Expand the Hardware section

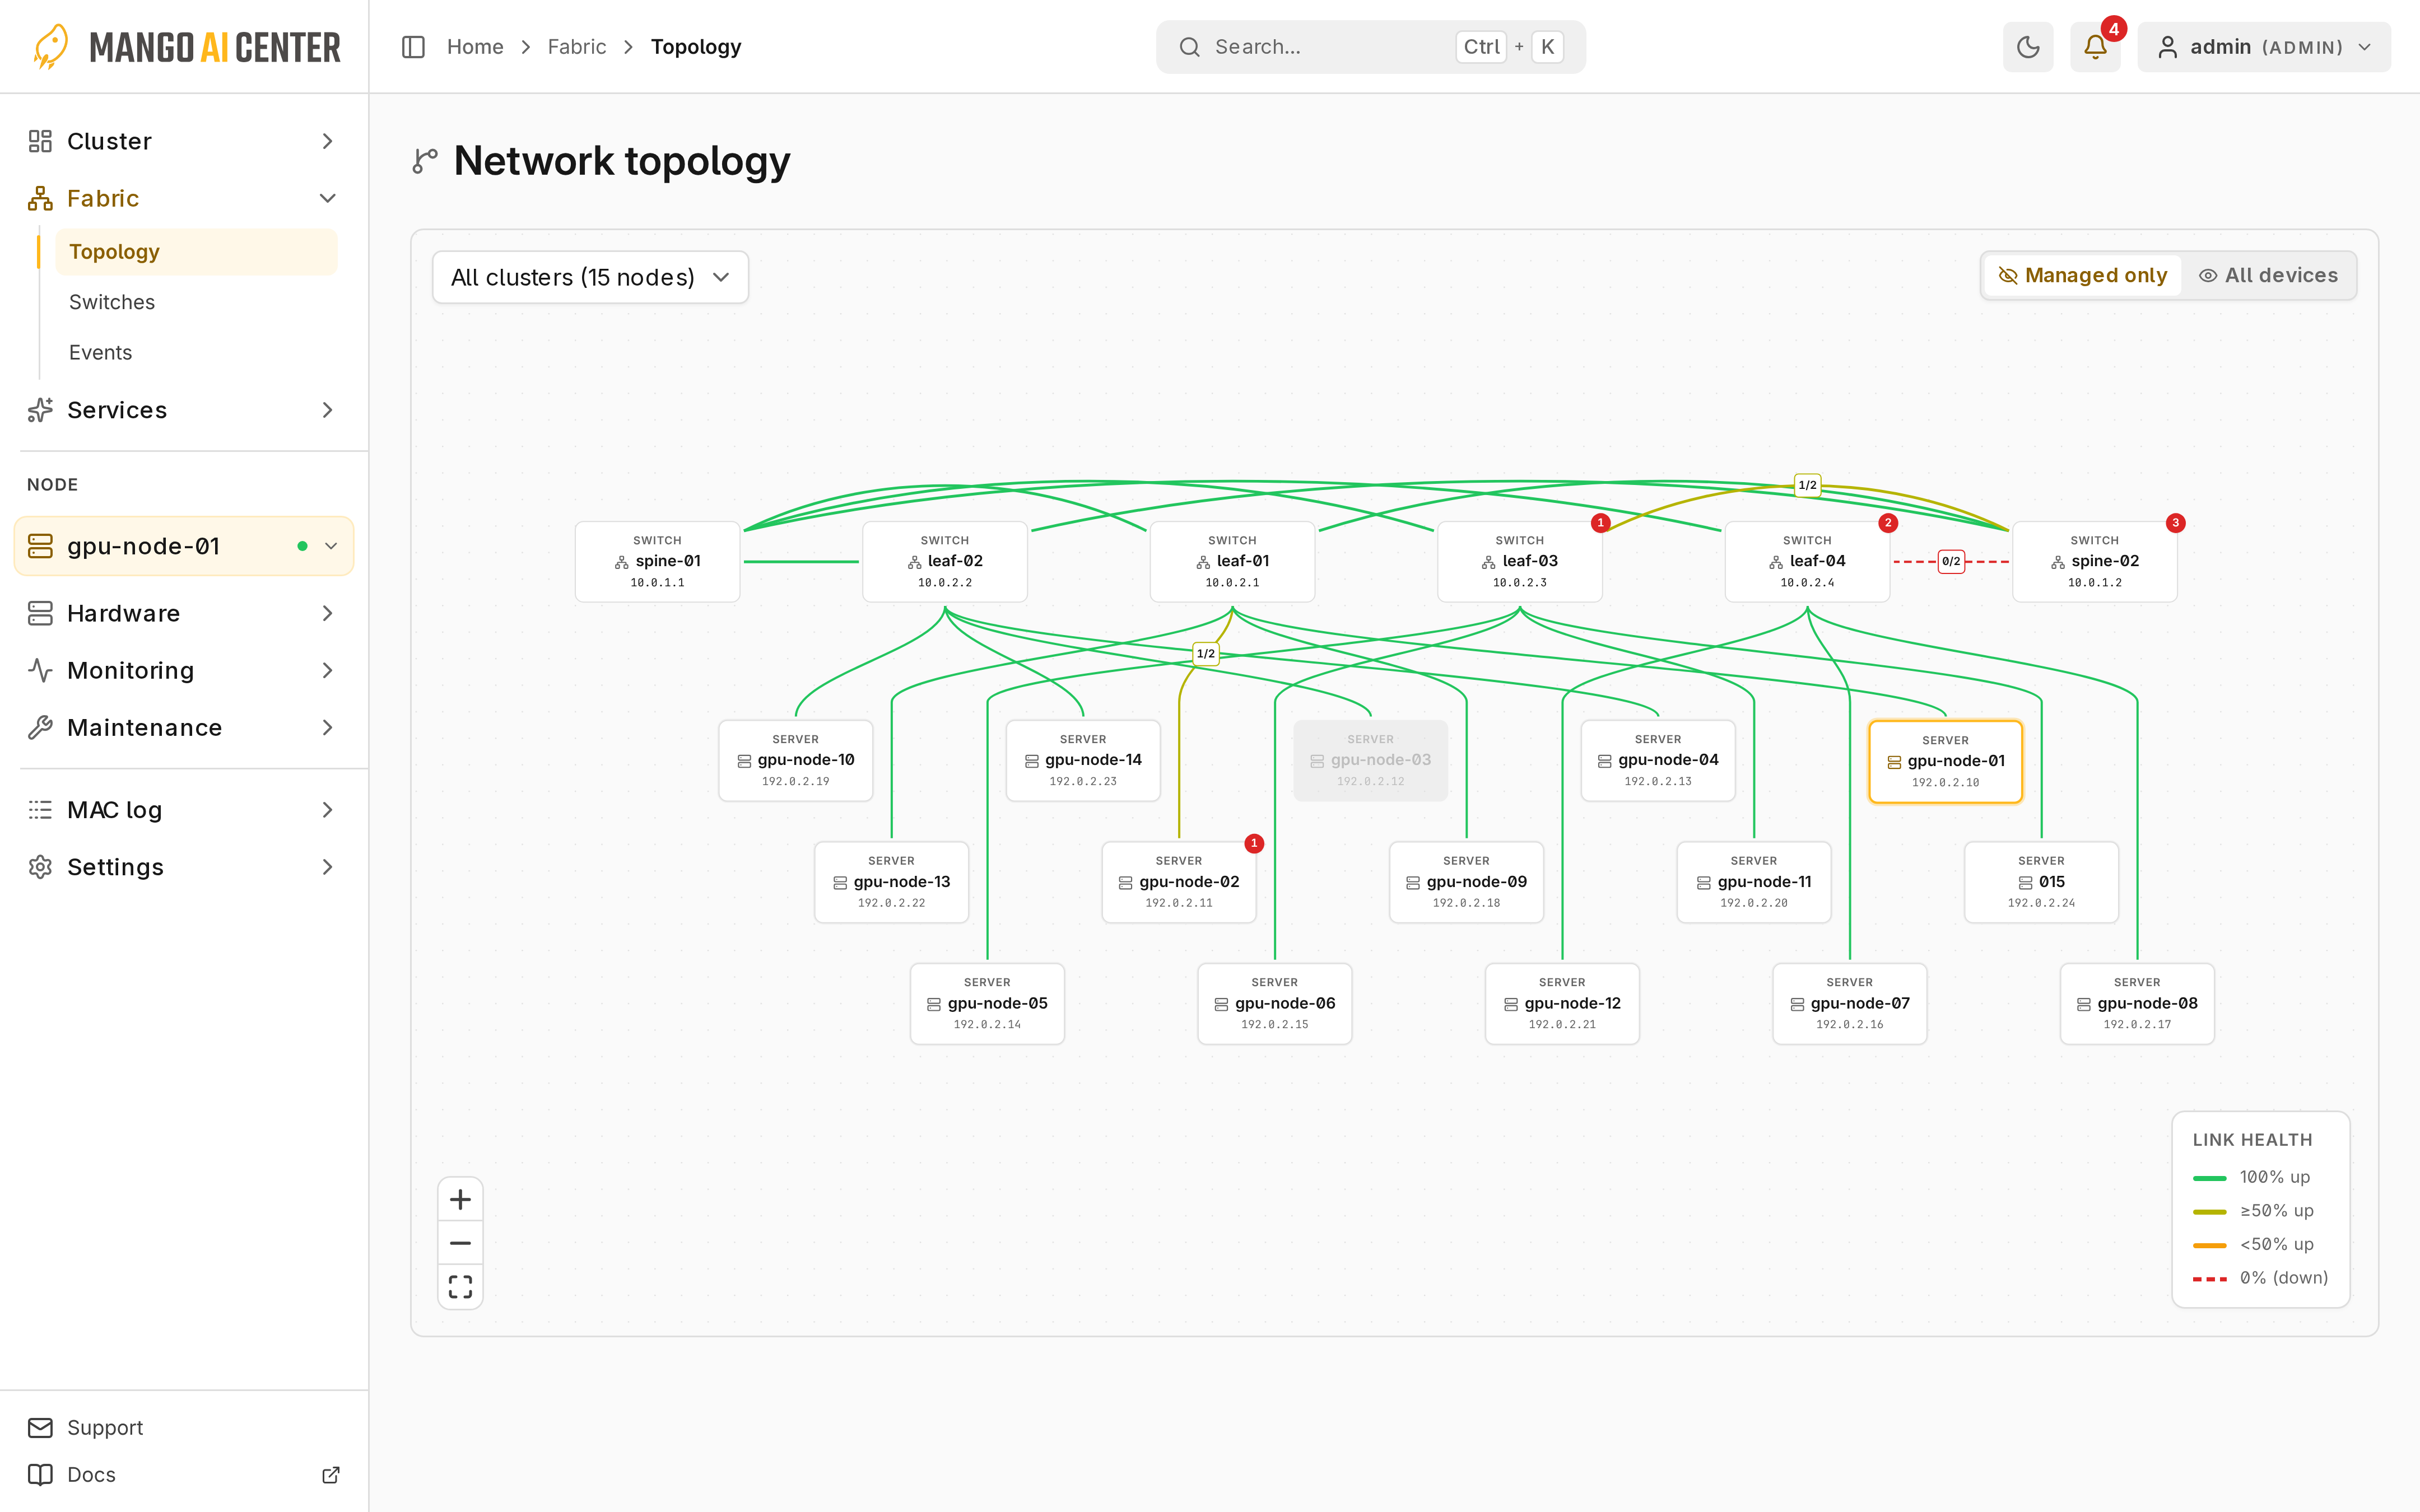click(x=184, y=613)
